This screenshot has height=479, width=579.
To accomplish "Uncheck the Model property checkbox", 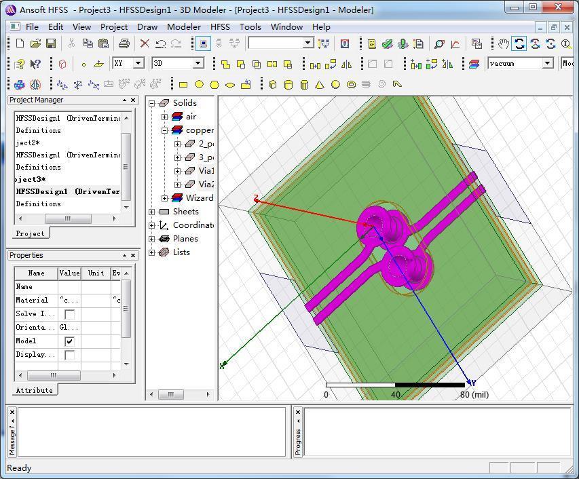I will [x=69, y=341].
